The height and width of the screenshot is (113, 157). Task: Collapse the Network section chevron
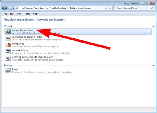pyautogui.click(x=153, y=26)
